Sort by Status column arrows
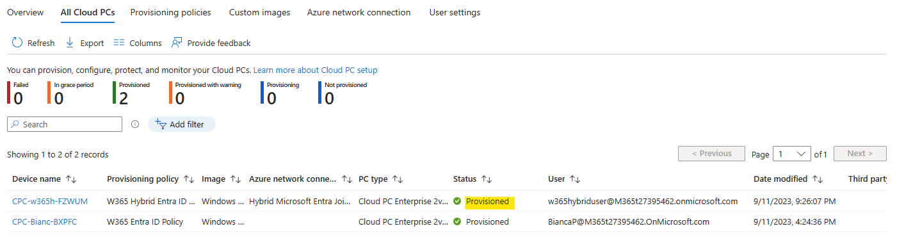The image size is (897, 240). click(487, 179)
